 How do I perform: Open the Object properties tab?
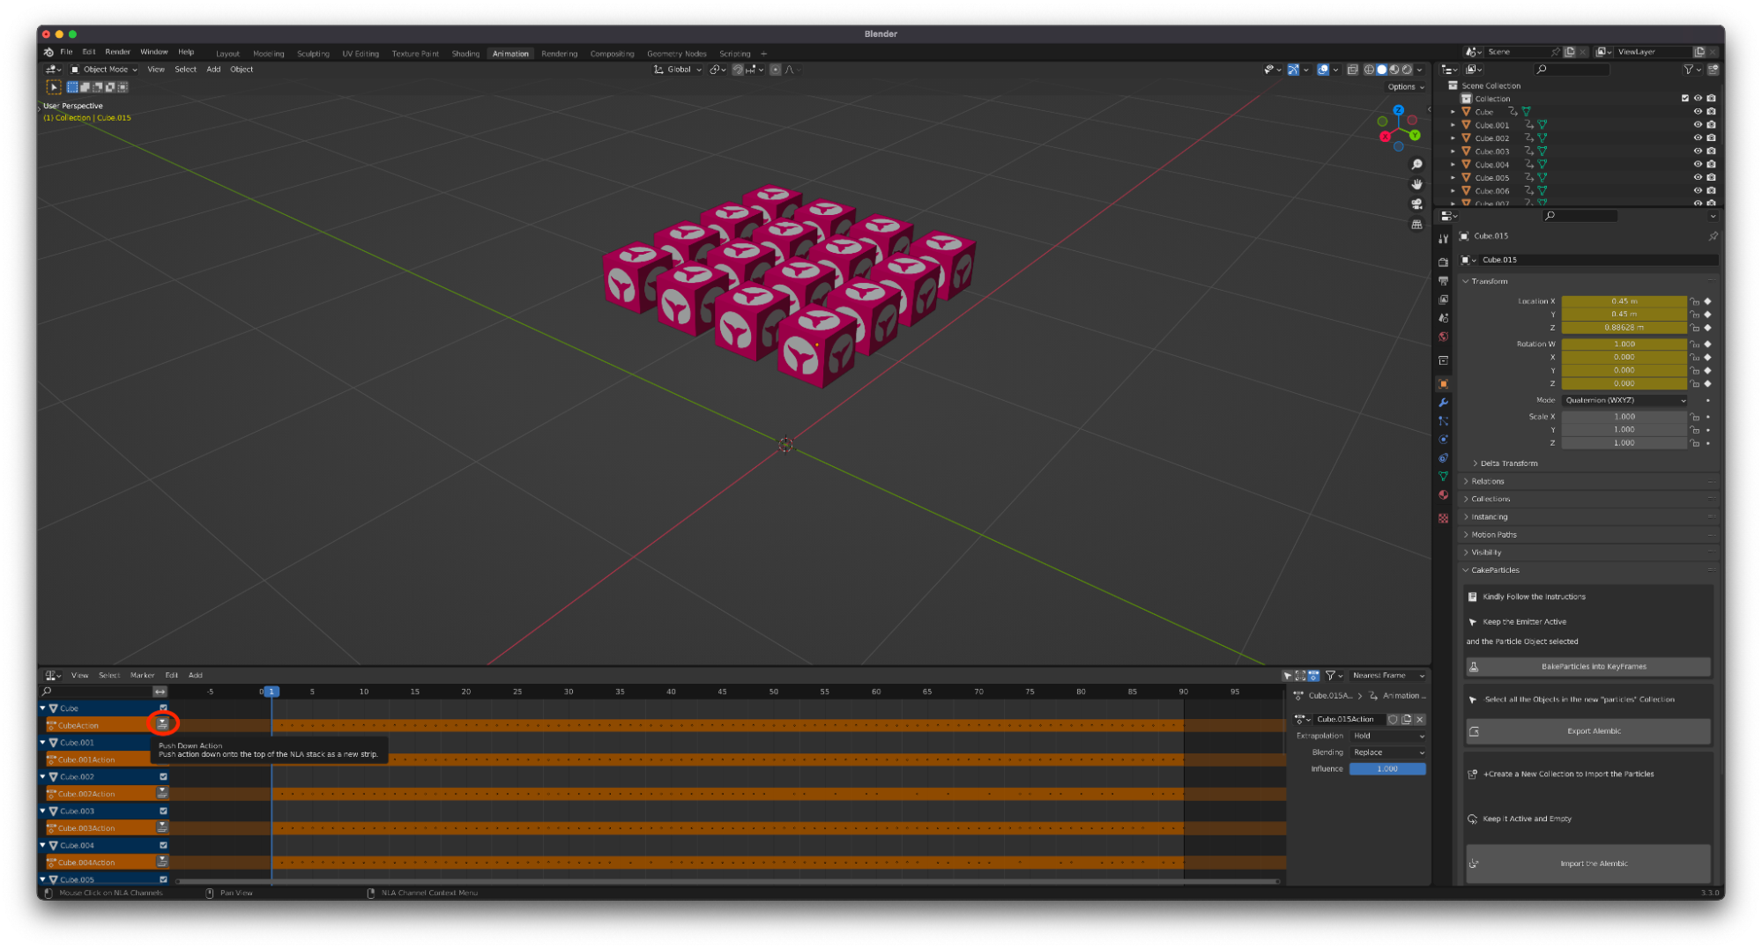[1443, 383]
